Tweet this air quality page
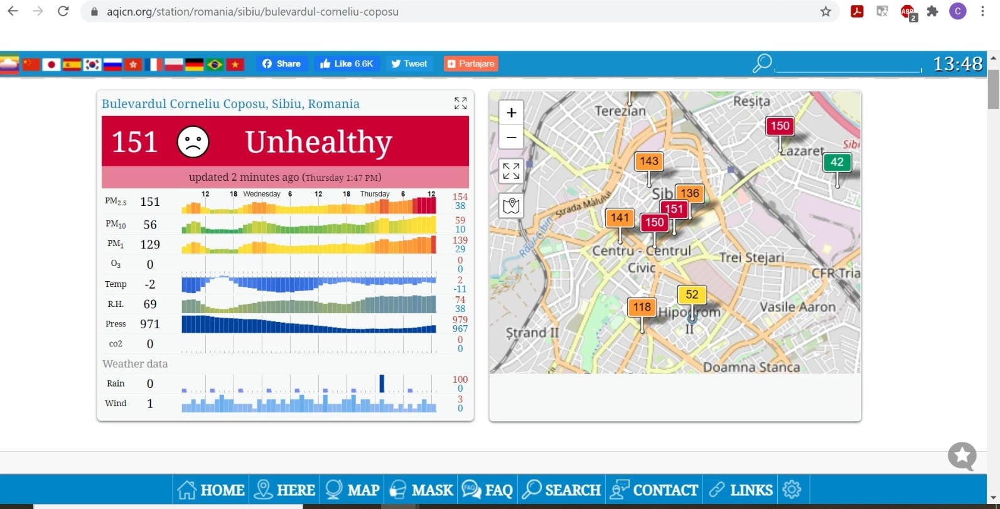This screenshot has width=1000, height=509. [409, 63]
